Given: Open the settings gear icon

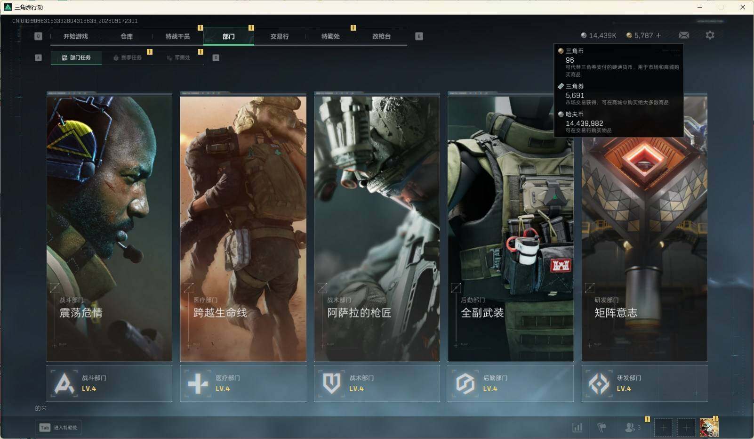Looking at the screenshot, I should [710, 35].
